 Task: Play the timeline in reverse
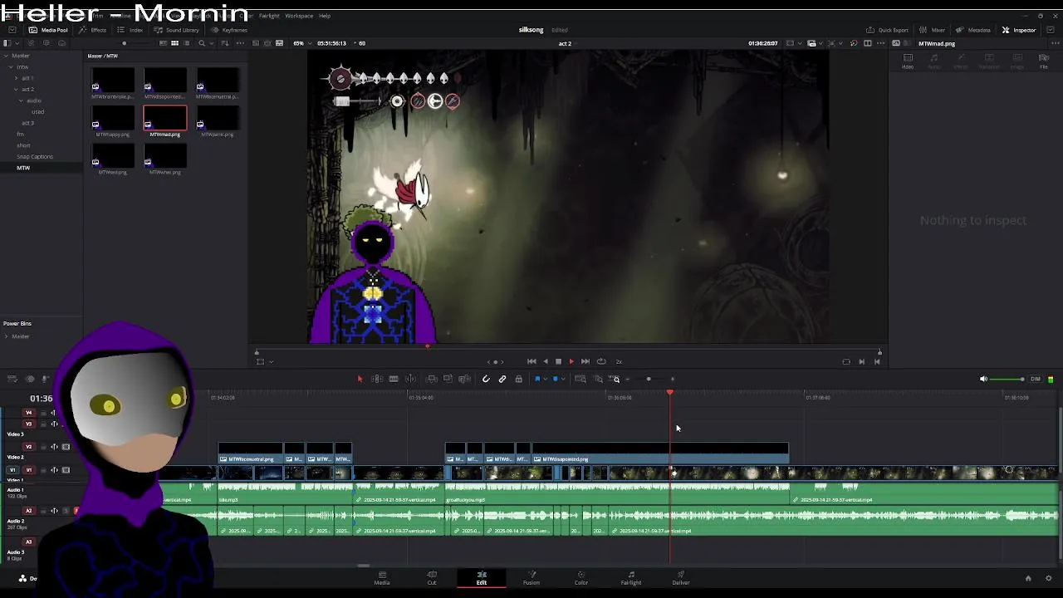pos(545,361)
